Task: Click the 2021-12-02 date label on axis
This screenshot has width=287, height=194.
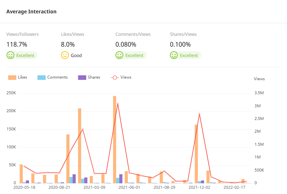Action: [200, 187]
